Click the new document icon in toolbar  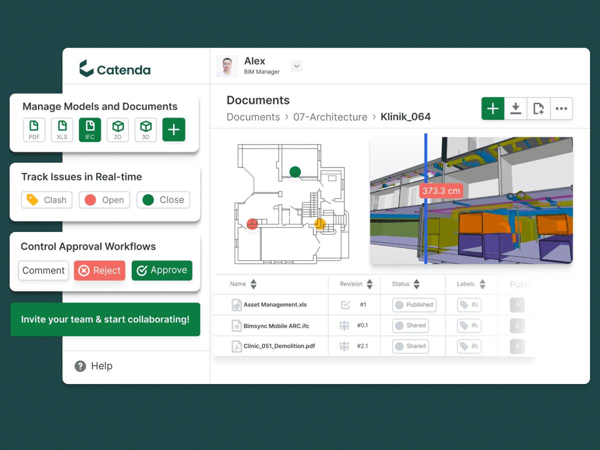coord(538,108)
